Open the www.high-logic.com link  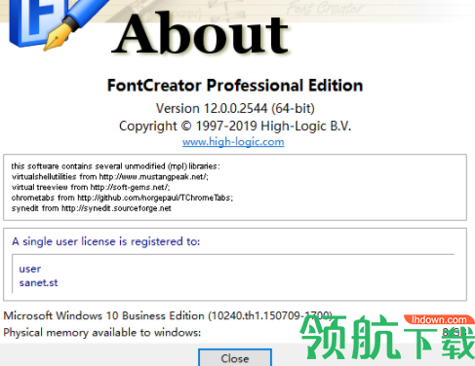[233, 142]
